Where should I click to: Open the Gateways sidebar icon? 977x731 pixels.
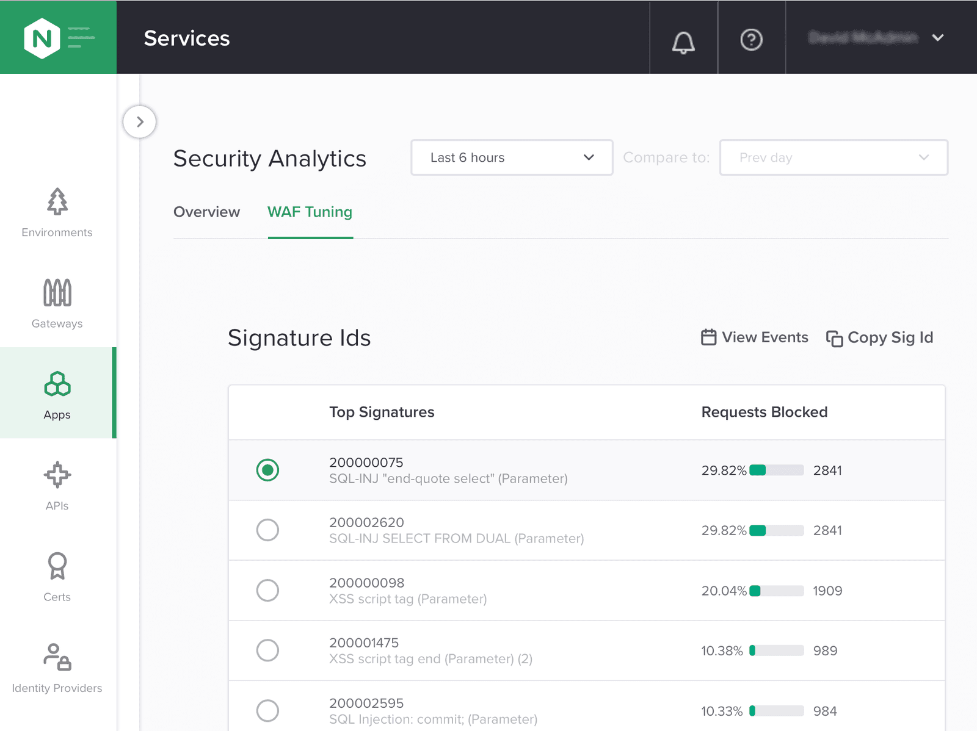[57, 303]
